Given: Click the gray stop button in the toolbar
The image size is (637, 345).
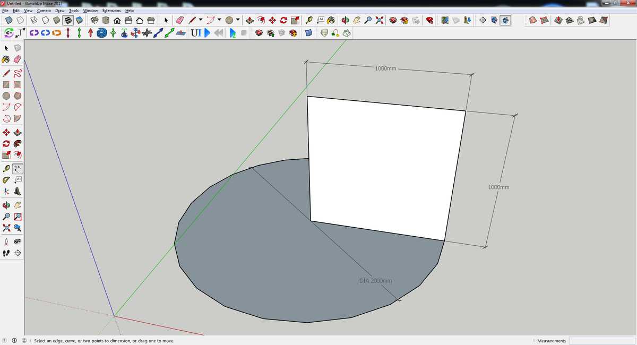Looking at the screenshot, I should [x=244, y=33].
